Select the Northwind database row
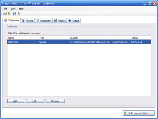This screenshot has height=119, width=158. coord(79,42)
